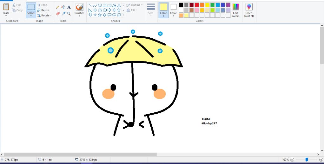
Task: Click the zoom out minus button
Action: [x=292, y=160]
